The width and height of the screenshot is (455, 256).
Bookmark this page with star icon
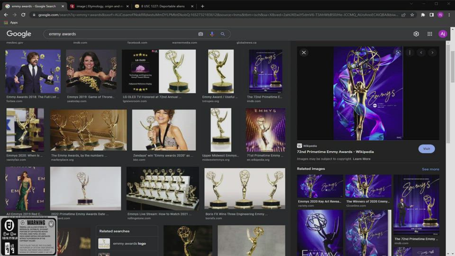click(x=412, y=15)
